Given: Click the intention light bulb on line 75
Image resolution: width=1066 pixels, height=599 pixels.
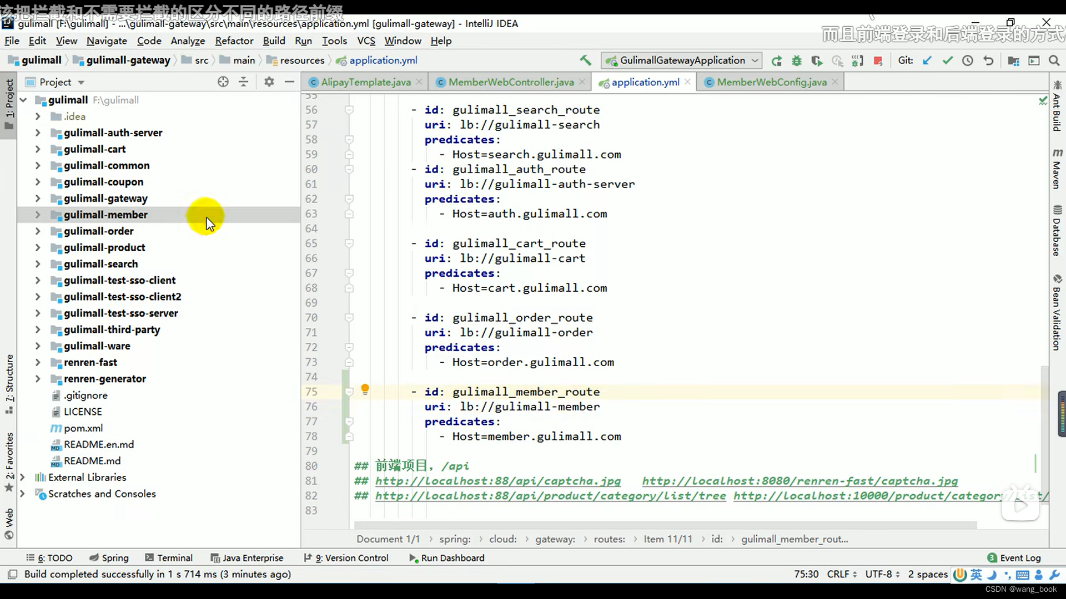Looking at the screenshot, I should (365, 390).
